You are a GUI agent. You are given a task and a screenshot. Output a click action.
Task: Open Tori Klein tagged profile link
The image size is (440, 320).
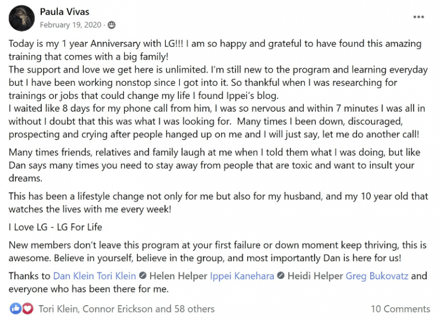(116, 276)
